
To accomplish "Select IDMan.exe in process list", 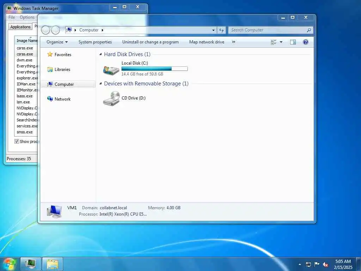I will [26, 84].
